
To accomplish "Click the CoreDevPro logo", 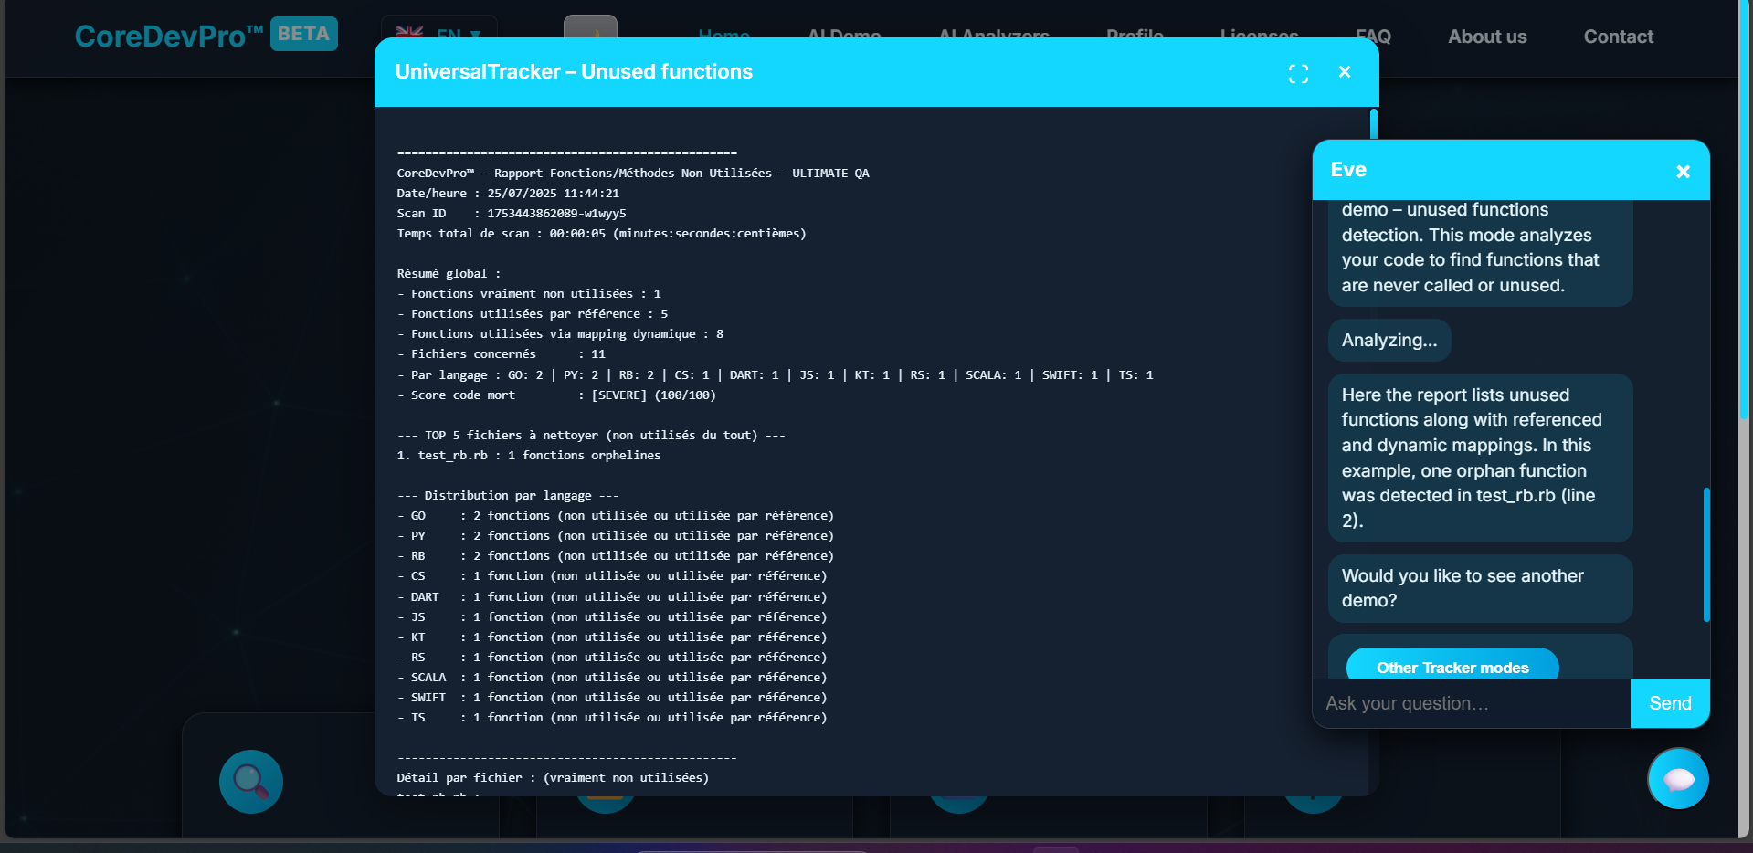I will [x=169, y=36].
